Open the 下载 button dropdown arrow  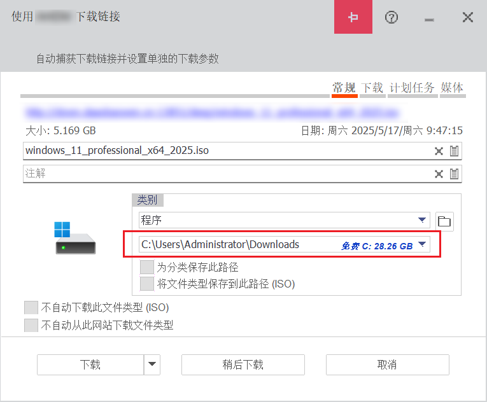152,364
